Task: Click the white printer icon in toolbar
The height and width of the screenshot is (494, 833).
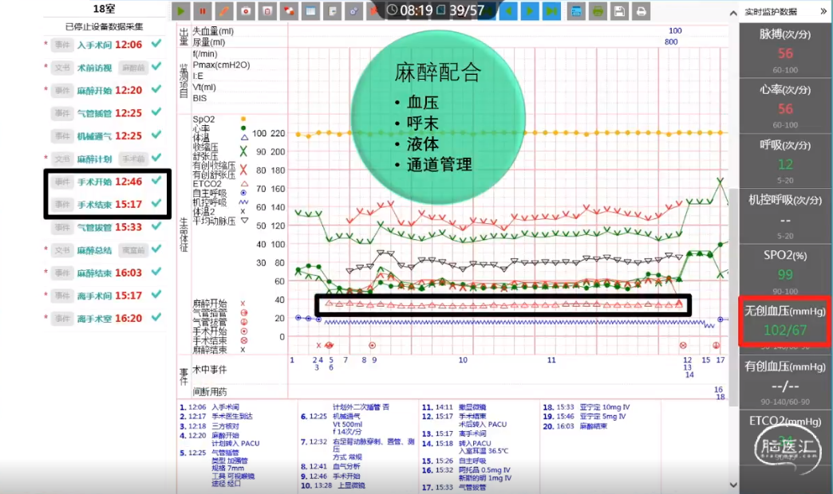Action: pyautogui.click(x=642, y=11)
